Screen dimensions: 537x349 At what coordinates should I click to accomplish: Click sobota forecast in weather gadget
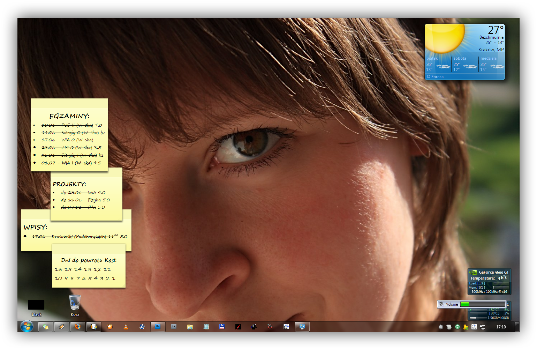click(x=465, y=64)
